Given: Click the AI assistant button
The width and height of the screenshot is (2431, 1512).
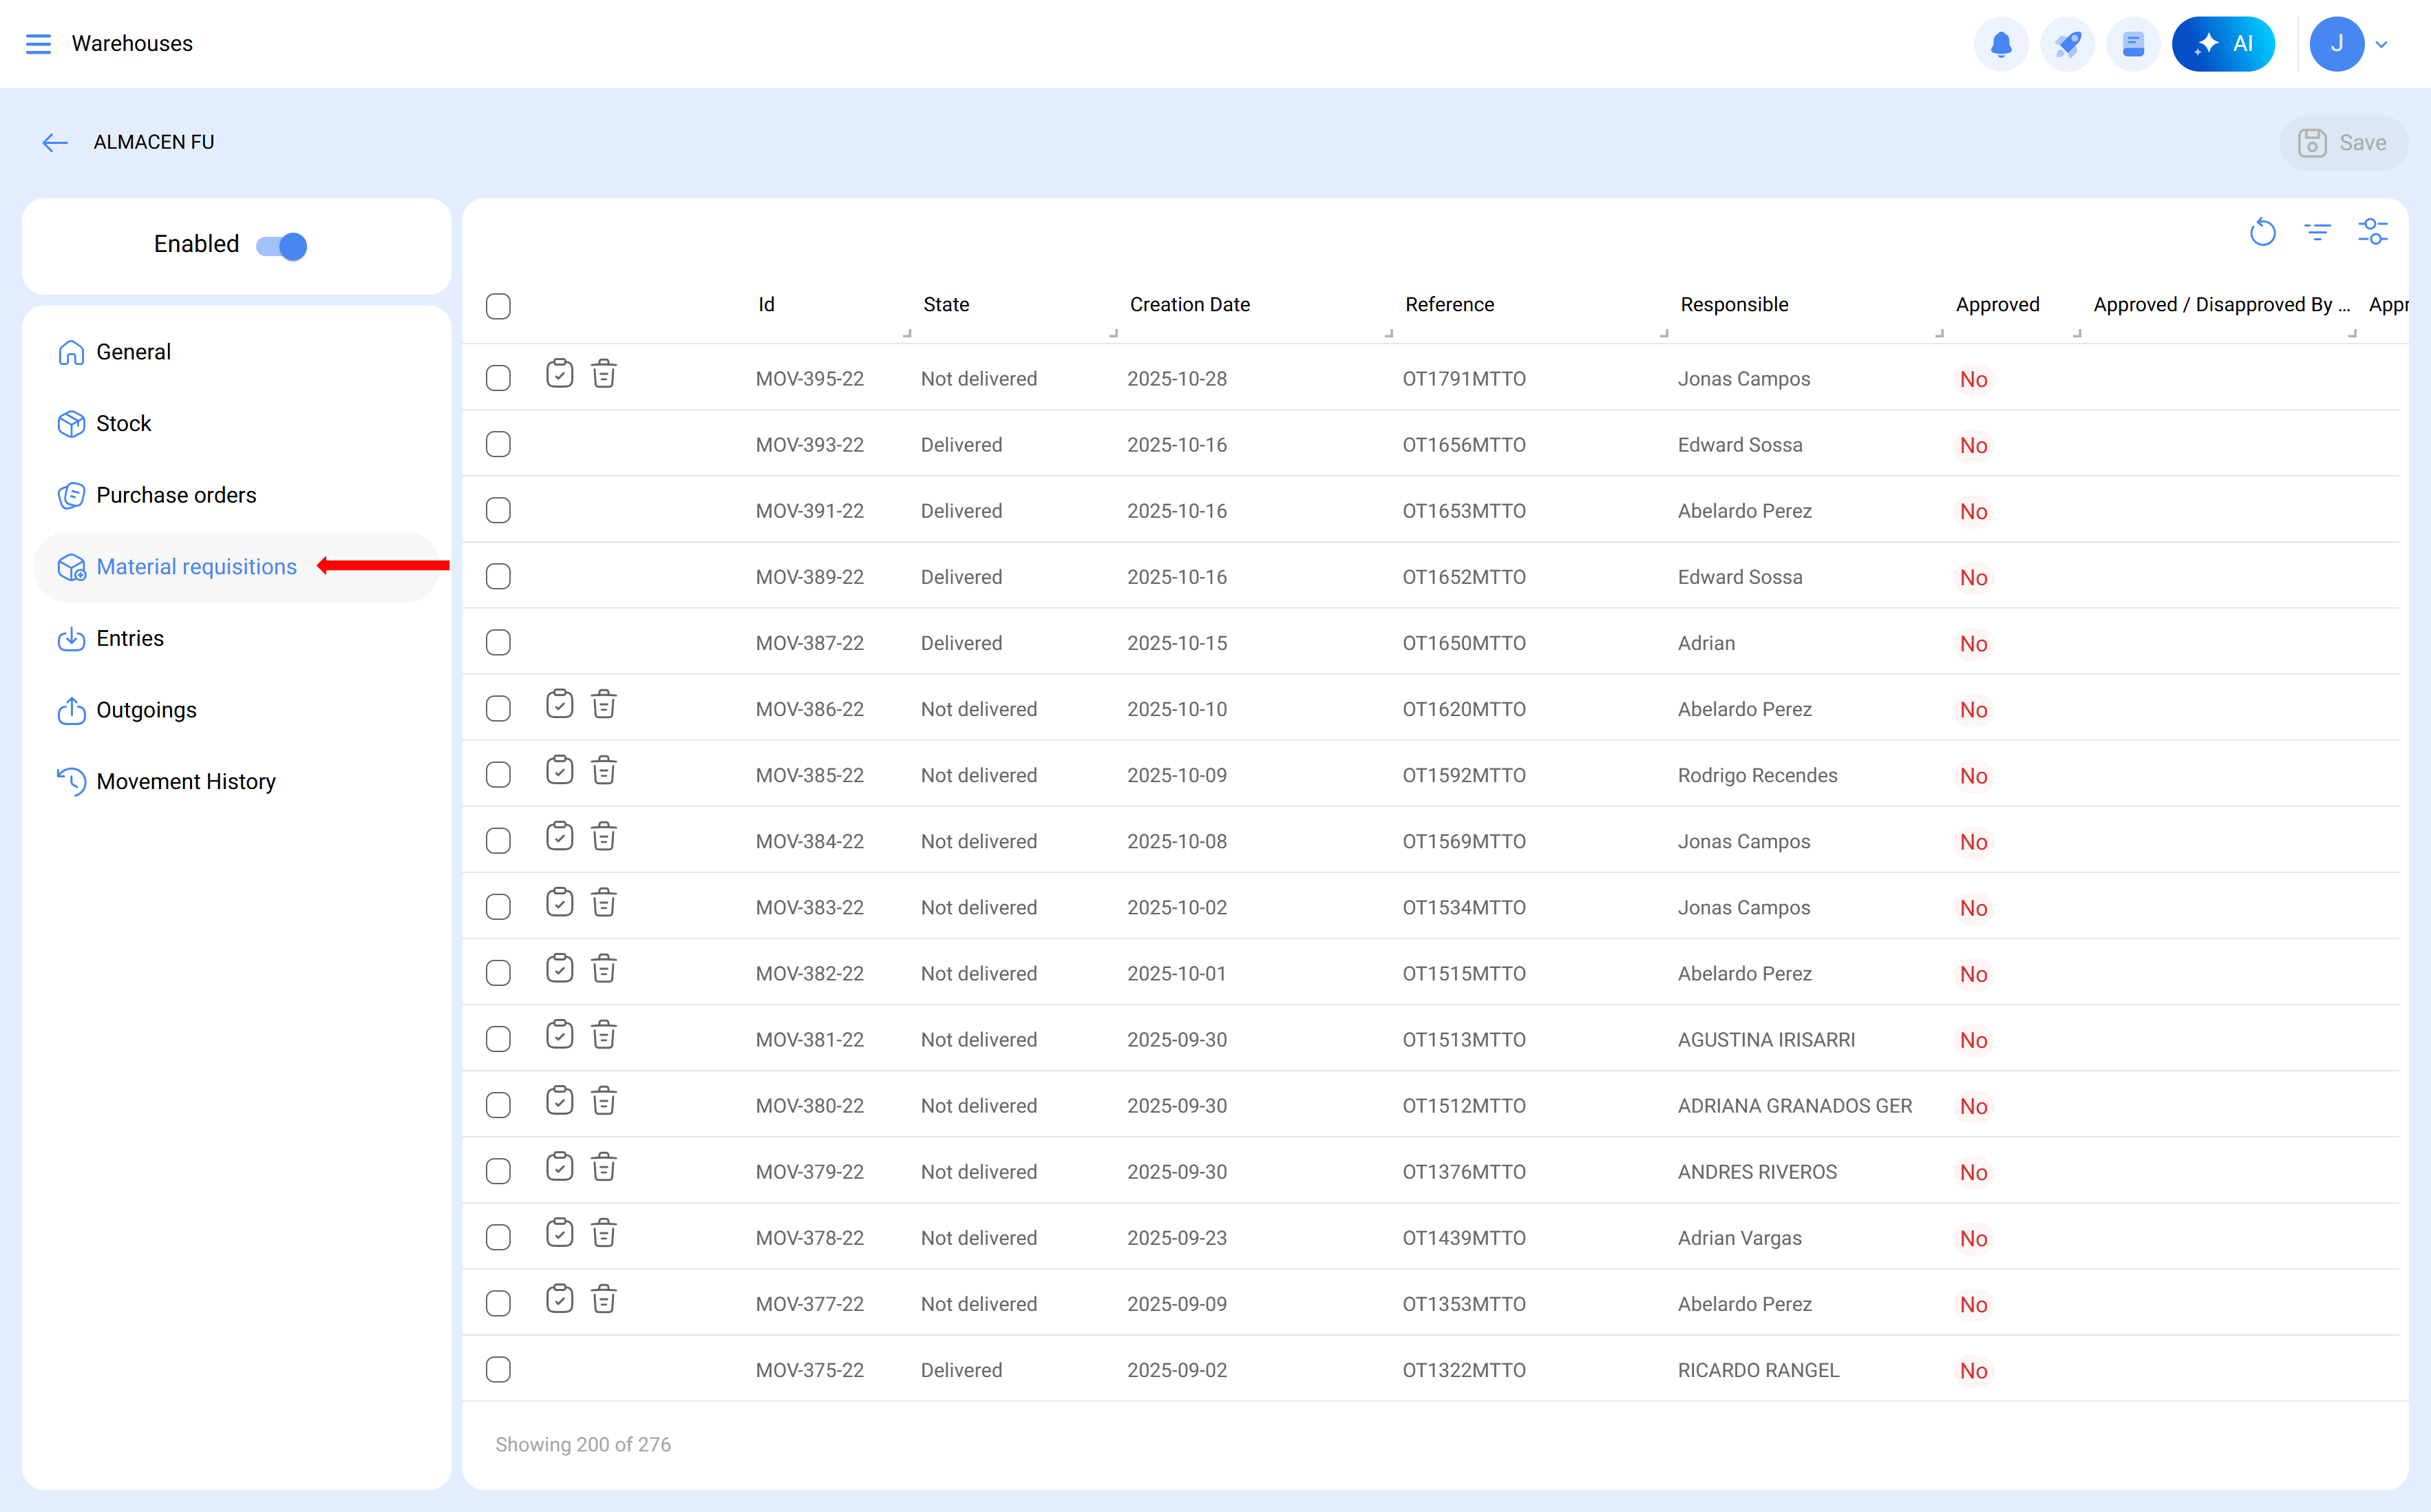Looking at the screenshot, I should [x=2223, y=44].
